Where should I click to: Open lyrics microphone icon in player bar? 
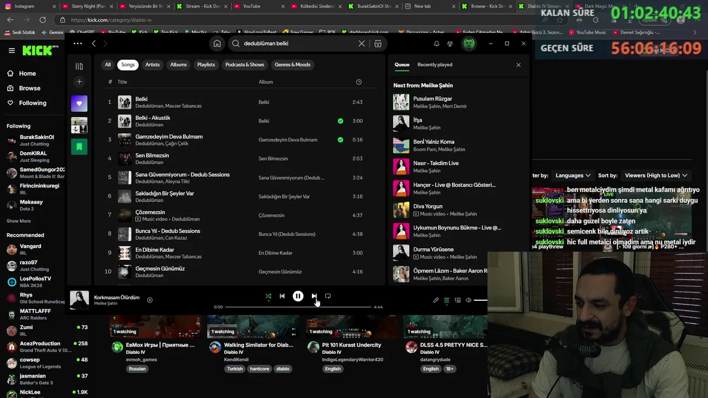point(436,300)
